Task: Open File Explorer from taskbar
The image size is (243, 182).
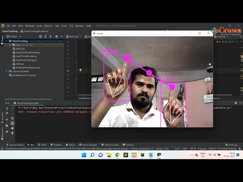Action: tap(109, 155)
